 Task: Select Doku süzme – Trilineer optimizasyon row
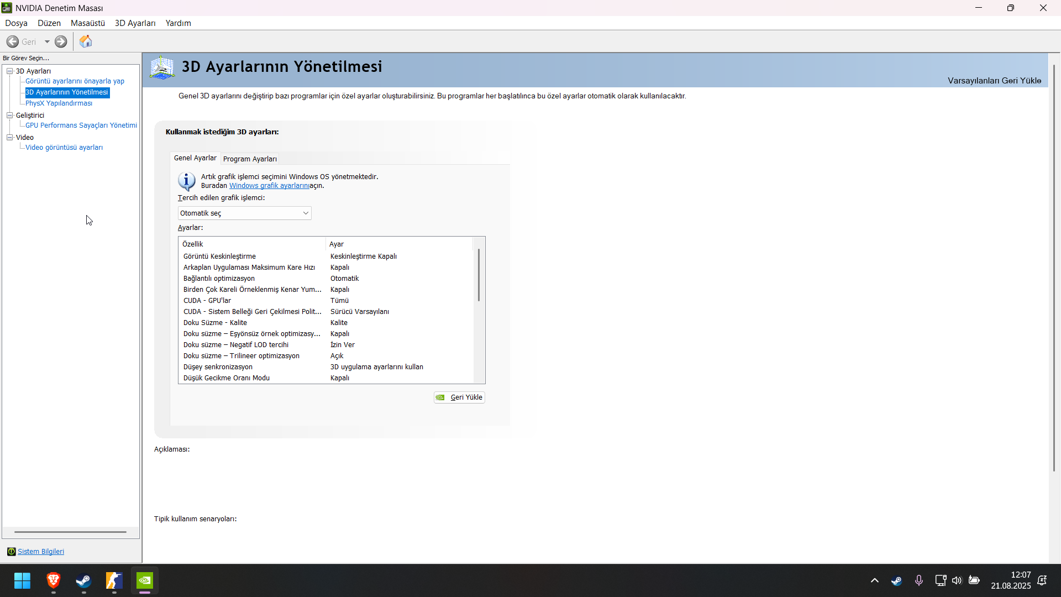[327, 356]
